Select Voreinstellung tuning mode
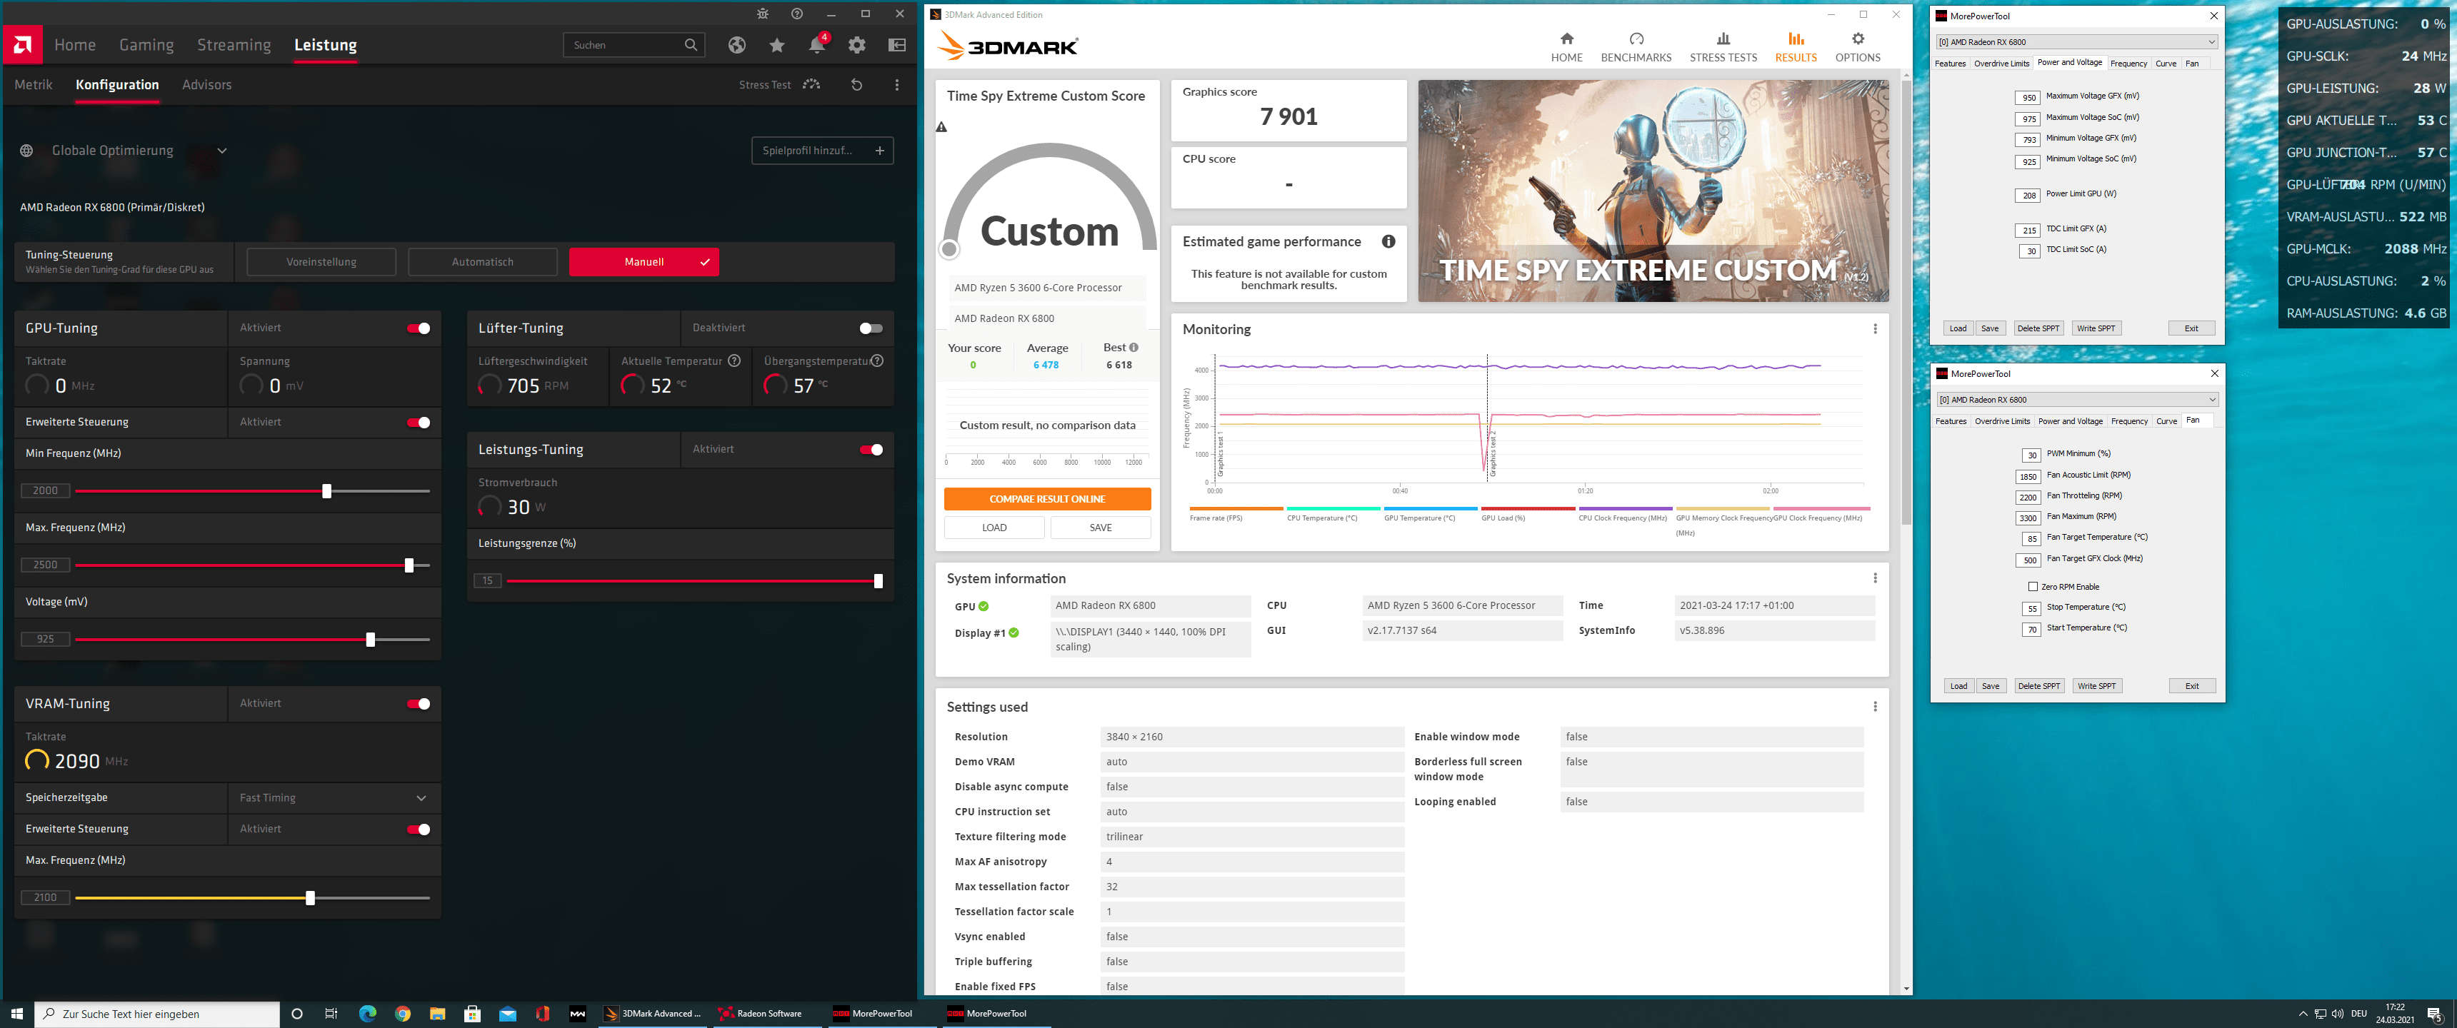 pyautogui.click(x=321, y=262)
